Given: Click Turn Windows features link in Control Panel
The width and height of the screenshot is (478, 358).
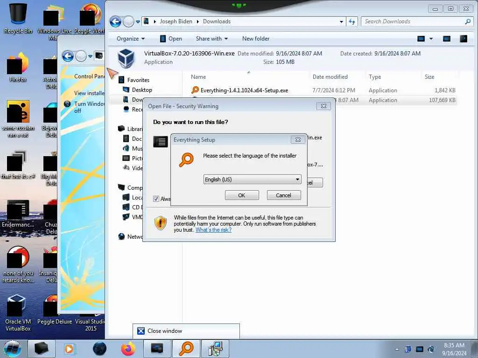Looking at the screenshot, I should pos(89,107).
